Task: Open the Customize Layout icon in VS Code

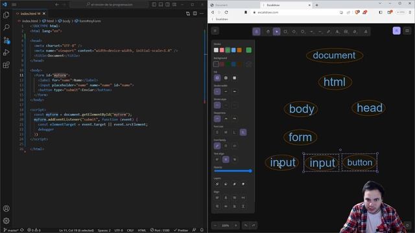Action: click(x=174, y=5)
